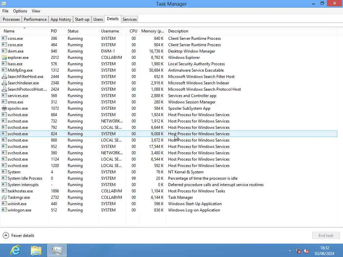Click the taskhostex.exe process icon
343x257 pixels.
click(4, 191)
